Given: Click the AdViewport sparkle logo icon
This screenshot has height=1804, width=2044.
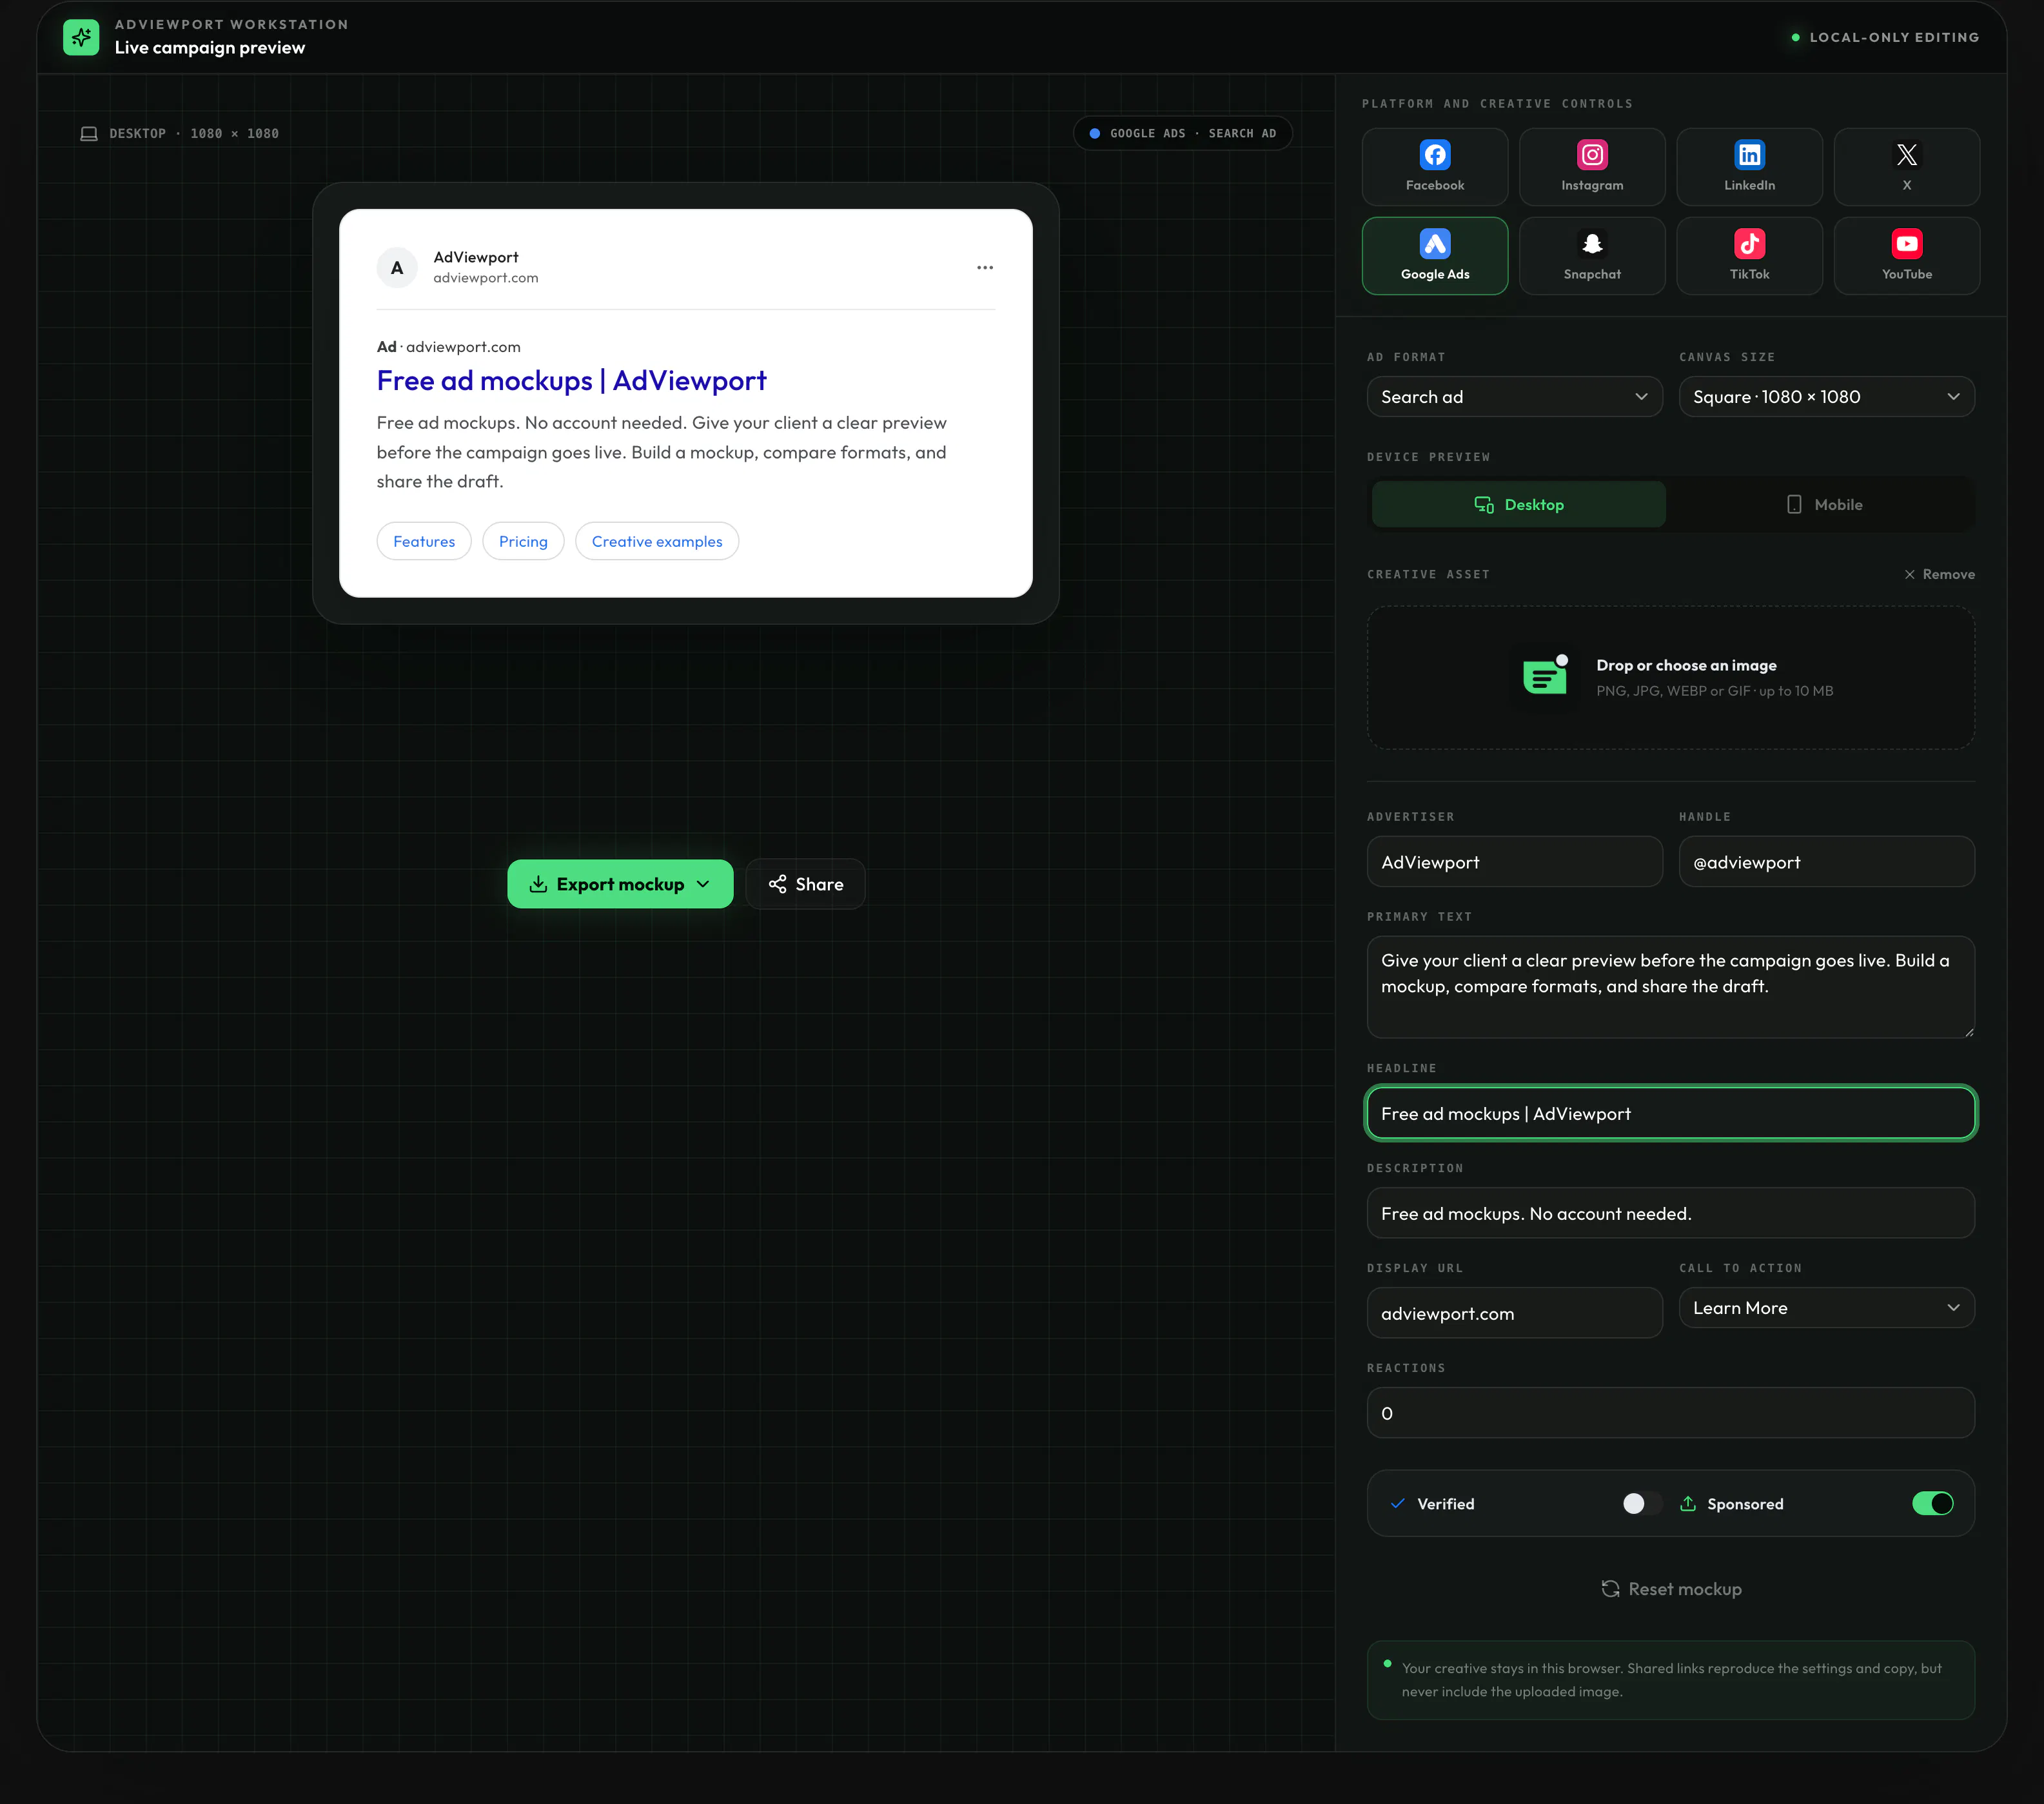Looking at the screenshot, I should pos(81,37).
